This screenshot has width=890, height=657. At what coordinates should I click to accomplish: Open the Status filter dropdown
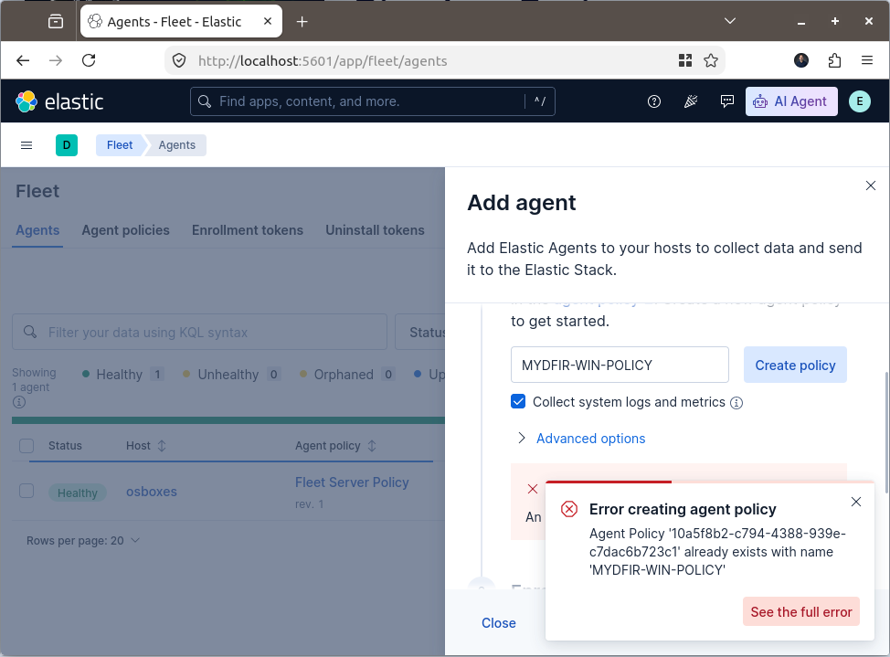coord(420,333)
